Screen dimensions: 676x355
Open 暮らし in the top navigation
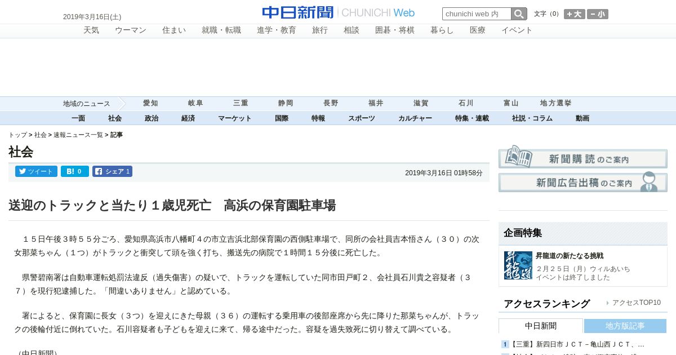[442, 30]
